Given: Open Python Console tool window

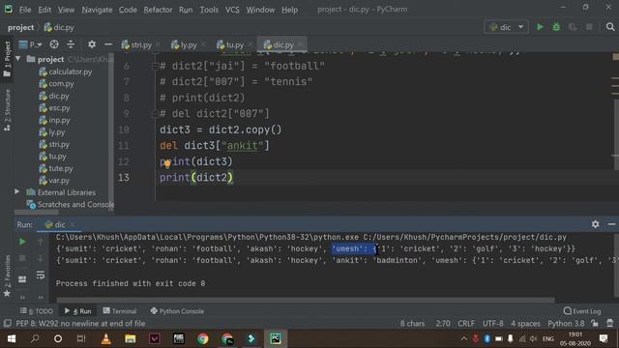Looking at the screenshot, I should [x=177, y=311].
